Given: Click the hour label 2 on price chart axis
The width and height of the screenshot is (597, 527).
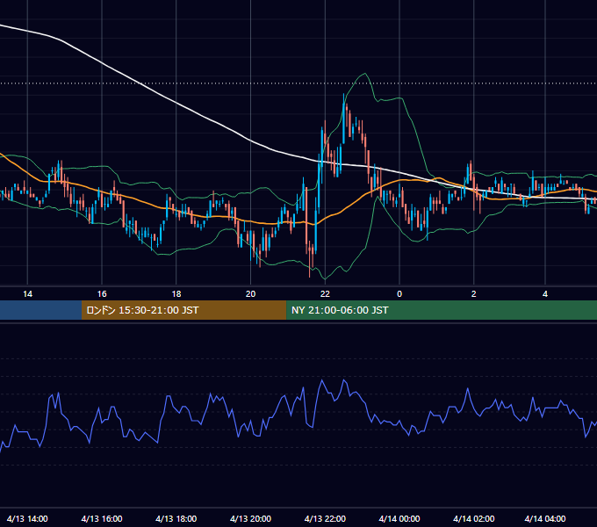Looking at the screenshot, I should click(473, 294).
